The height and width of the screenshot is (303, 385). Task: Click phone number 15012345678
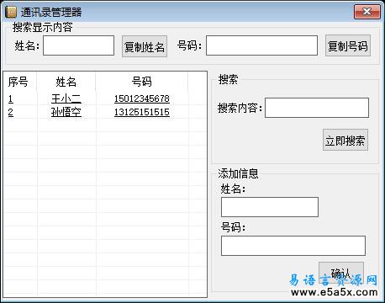tap(142, 98)
